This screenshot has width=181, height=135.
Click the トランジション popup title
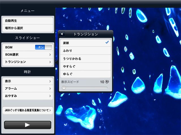pos(86,34)
